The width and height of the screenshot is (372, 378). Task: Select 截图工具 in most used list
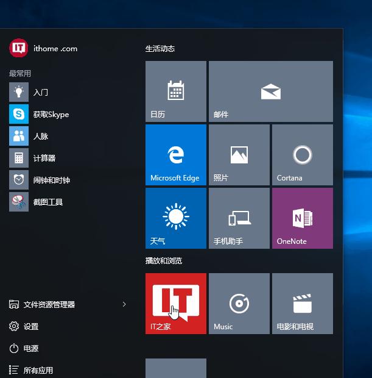pos(48,202)
